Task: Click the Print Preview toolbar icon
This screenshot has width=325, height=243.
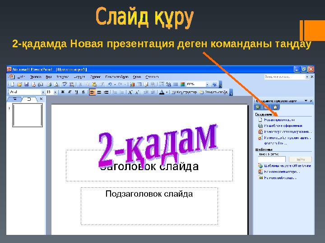Action: [56, 84]
